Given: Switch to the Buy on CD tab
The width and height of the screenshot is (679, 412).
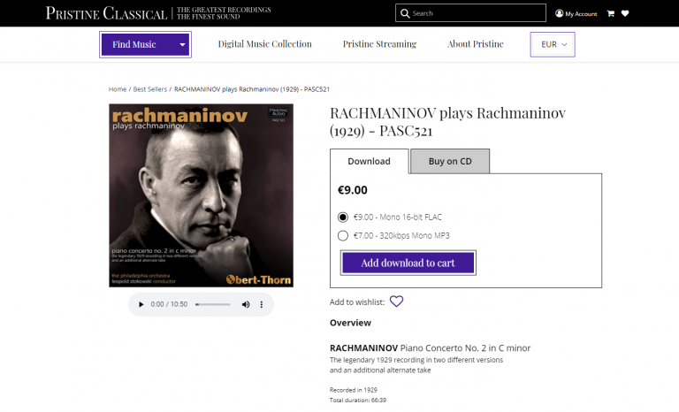Looking at the screenshot, I should 450,161.
